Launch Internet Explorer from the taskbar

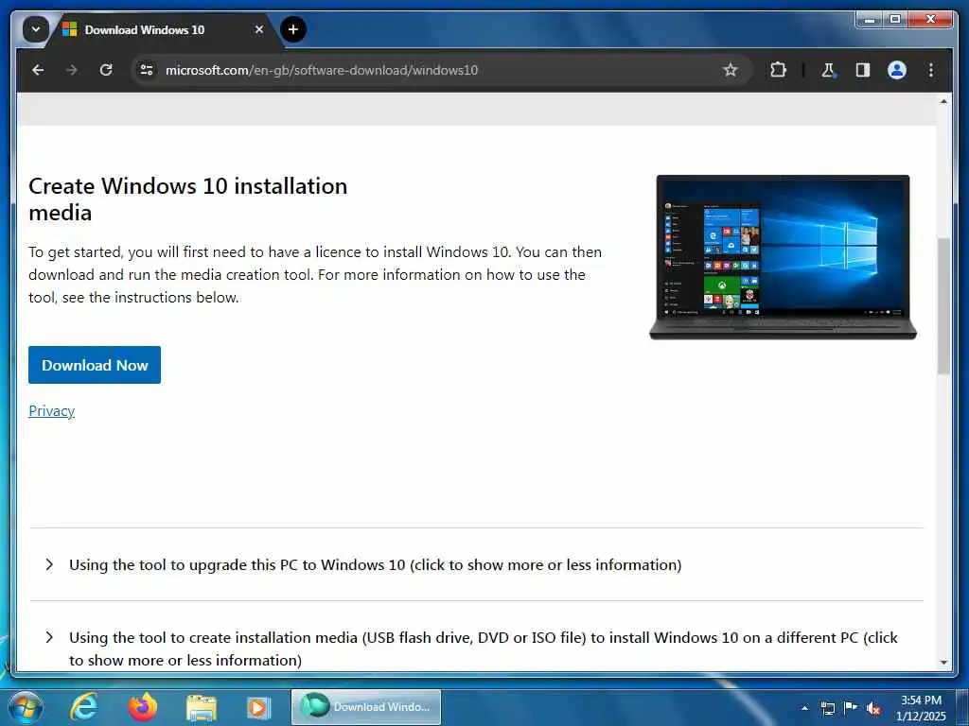pyautogui.click(x=83, y=707)
